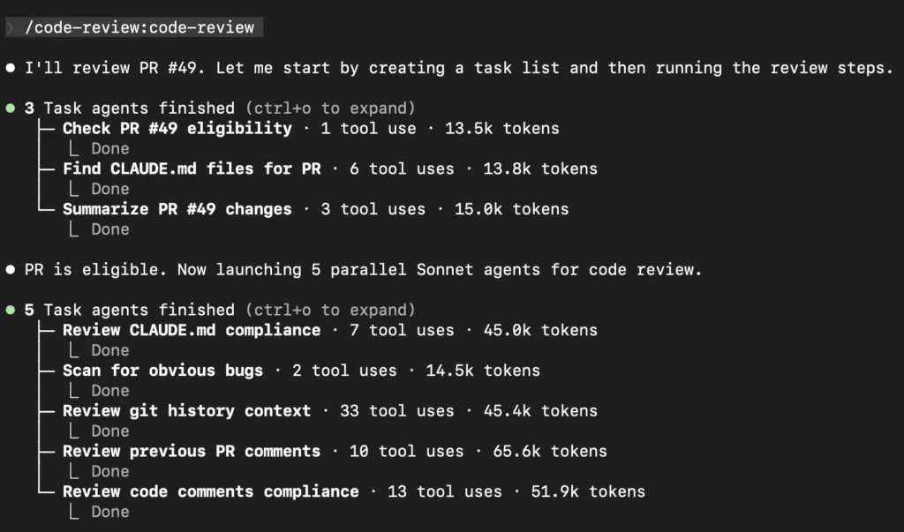Open the "Scan for obvious bugs" task
The image size is (904, 532).
click(162, 371)
